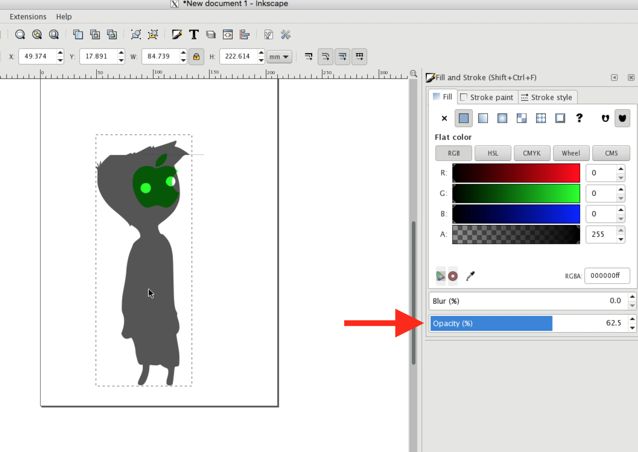Collapse the Fill and Stroke panel

614,77
